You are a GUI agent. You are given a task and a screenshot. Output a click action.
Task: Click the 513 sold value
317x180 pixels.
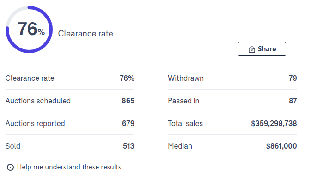(128, 146)
